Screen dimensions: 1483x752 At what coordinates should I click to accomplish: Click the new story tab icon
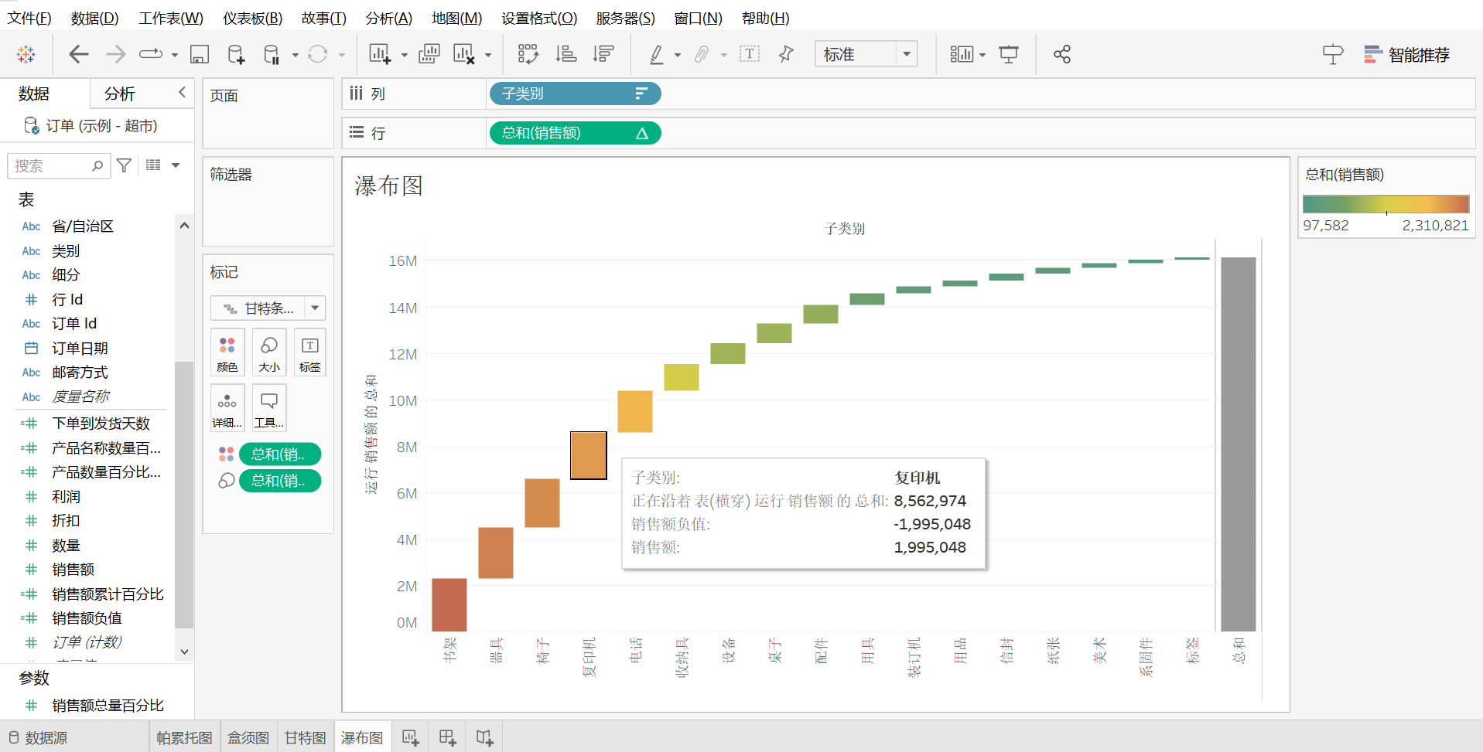(x=484, y=737)
